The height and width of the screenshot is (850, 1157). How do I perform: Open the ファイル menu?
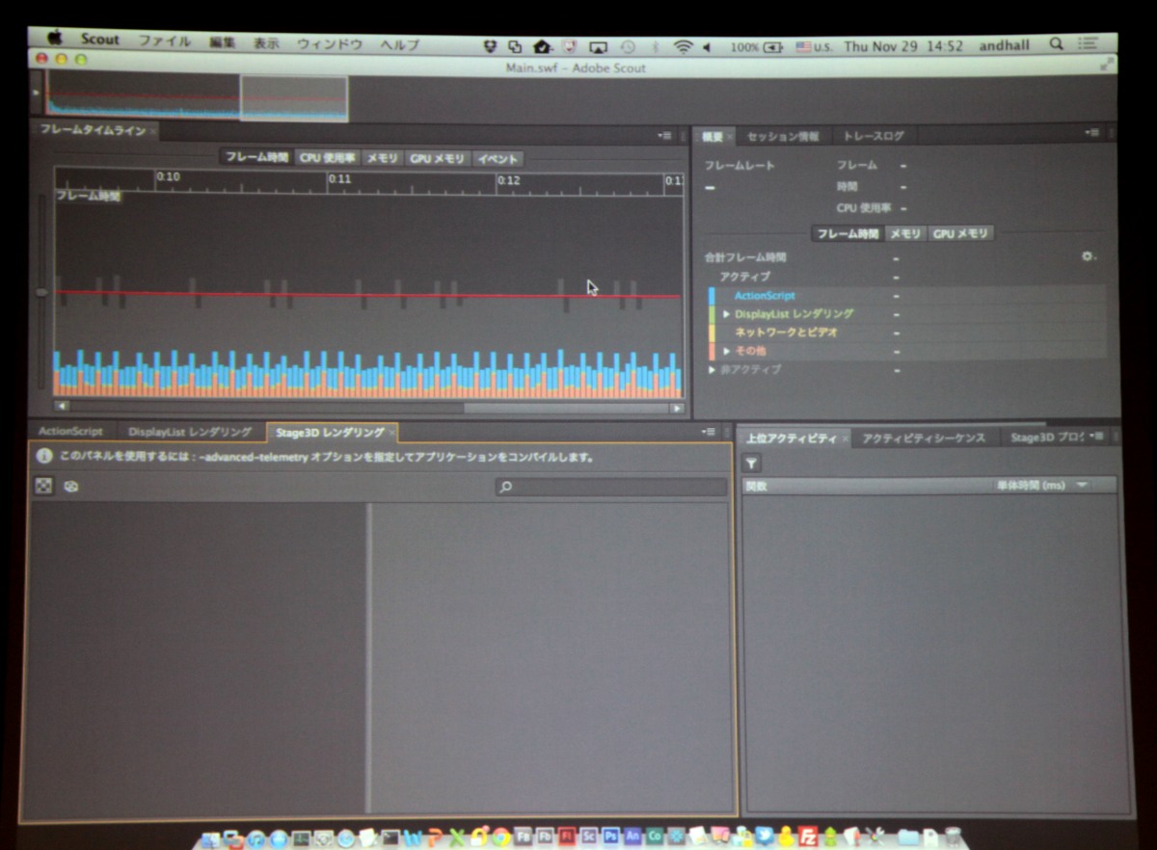click(164, 42)
